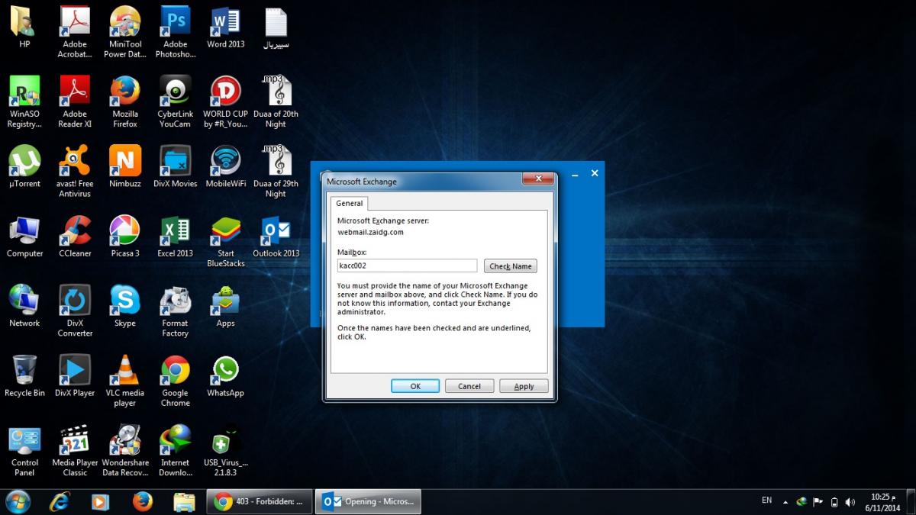Screen dimensions: 916x515
Task: Open the Recycle Bin
Action: click(24, 376)
